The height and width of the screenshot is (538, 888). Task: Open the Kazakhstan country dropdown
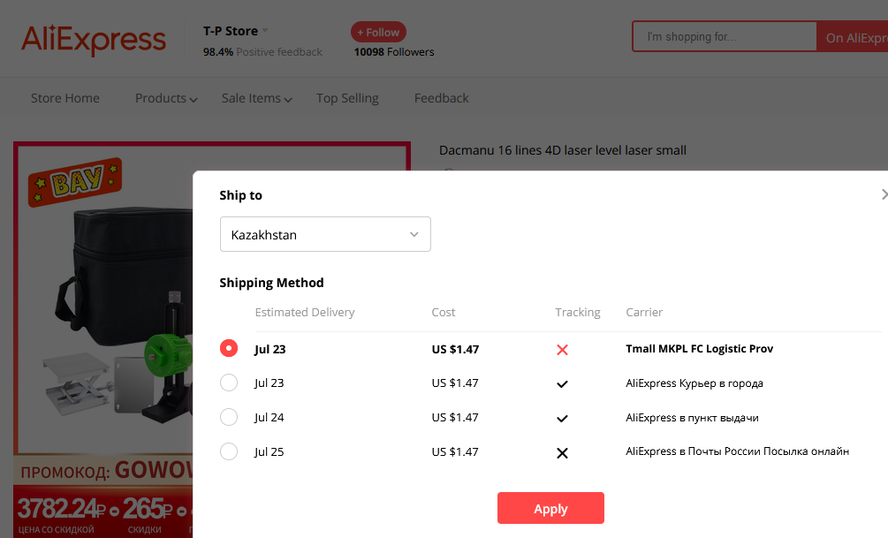325,234
